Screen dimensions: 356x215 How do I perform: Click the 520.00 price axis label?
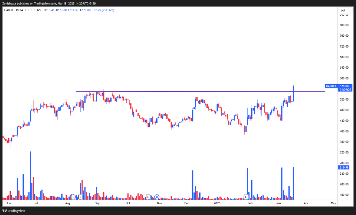click(344, 99)
